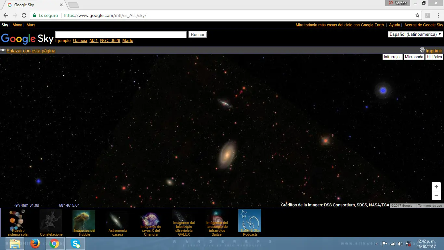
Task: Open the GALEX ultraviolet images gallery
Action: [x=184, y=223]
